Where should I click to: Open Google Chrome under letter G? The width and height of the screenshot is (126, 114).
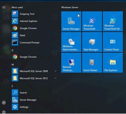(35, 57)
